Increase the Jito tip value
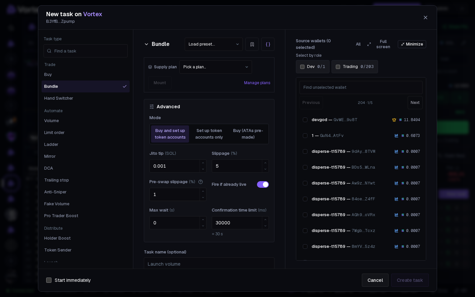The height and width of the screenshot is (297, 475). pyautogui.click(x=203, y=163)
